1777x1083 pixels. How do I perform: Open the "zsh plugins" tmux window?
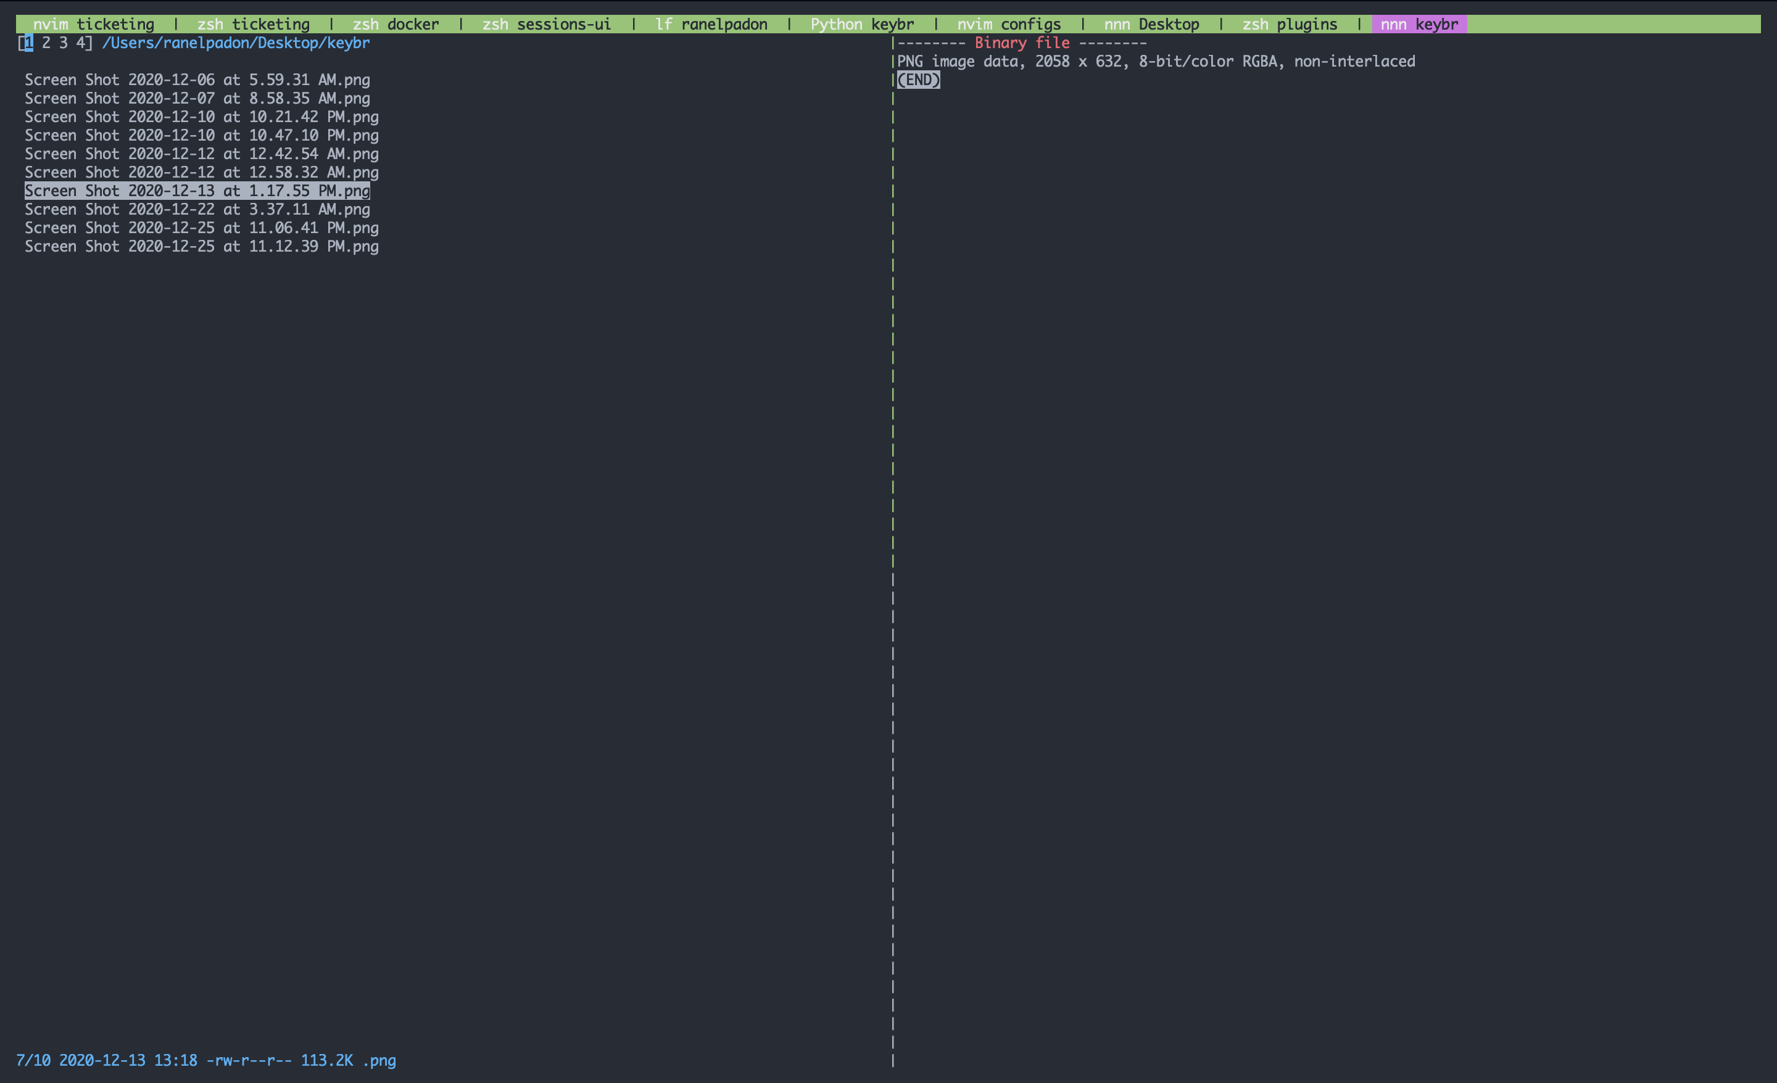[x=1290, y=24]
